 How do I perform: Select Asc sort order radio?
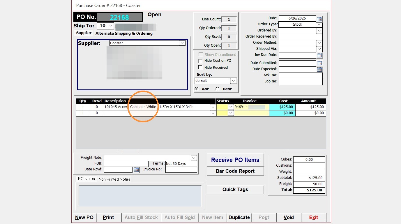[197, 89]
